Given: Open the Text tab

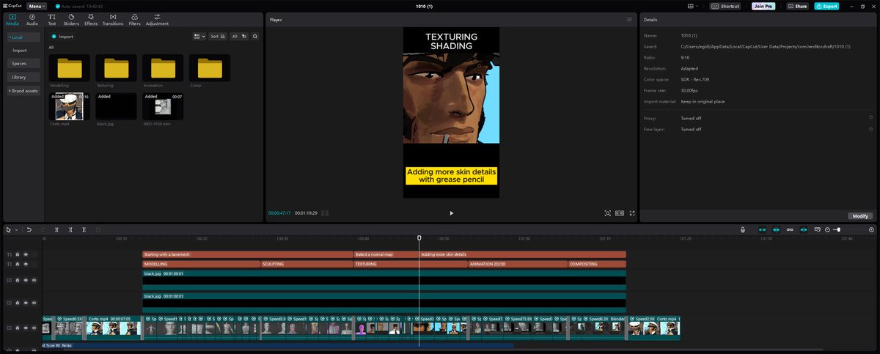Looking at the screenshot, I should pyautogui.click(x=52, y=19).
